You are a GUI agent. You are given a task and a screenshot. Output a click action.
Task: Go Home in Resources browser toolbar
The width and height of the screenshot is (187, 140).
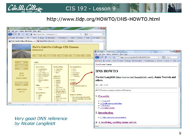tap(27, 34)
